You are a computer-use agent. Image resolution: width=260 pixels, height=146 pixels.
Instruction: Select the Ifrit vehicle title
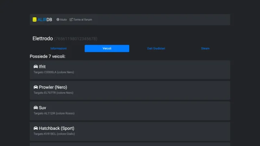[42, 67]
